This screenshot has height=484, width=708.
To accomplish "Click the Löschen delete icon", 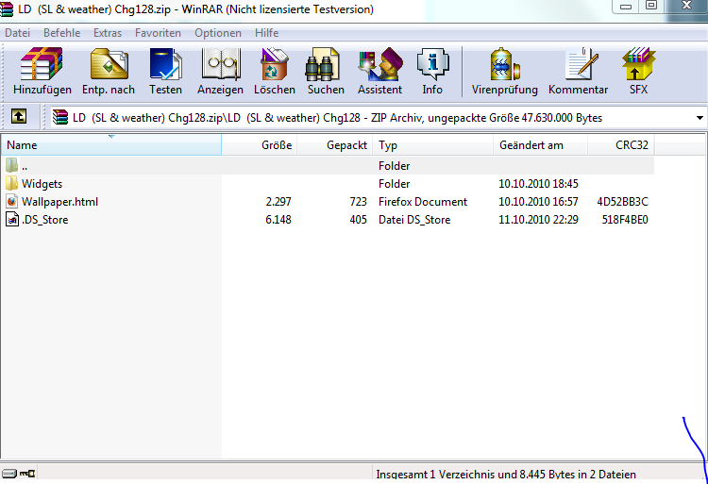I will pos(274,72).
